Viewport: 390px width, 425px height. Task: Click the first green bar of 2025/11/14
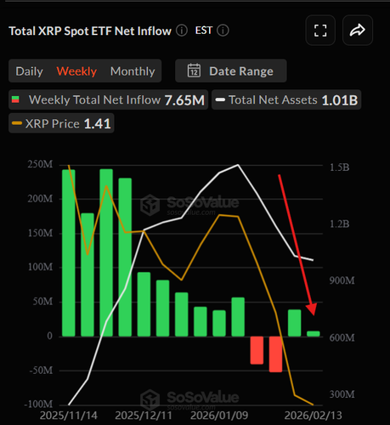(x=69, y=253)
